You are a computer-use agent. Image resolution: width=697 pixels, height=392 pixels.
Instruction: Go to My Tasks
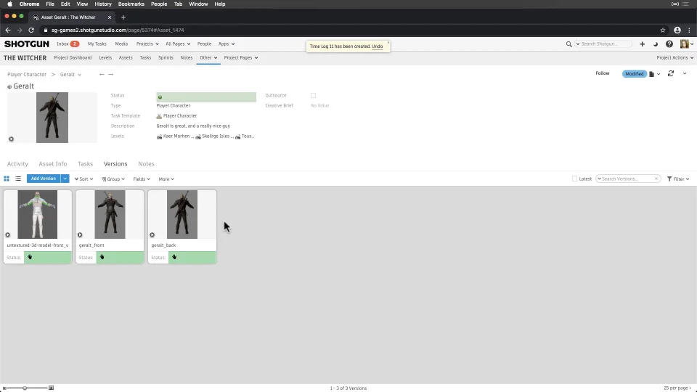point(97,44)
